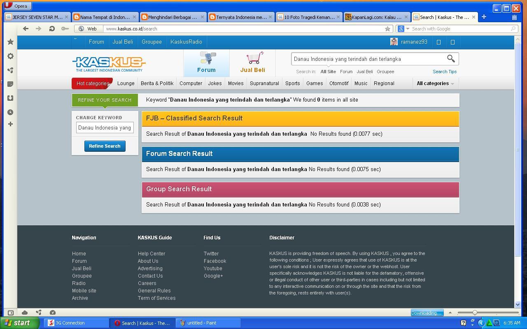Adjust the page zoom slider handle
The height and width of the screenshot is (329, 527).
point(475,313)
